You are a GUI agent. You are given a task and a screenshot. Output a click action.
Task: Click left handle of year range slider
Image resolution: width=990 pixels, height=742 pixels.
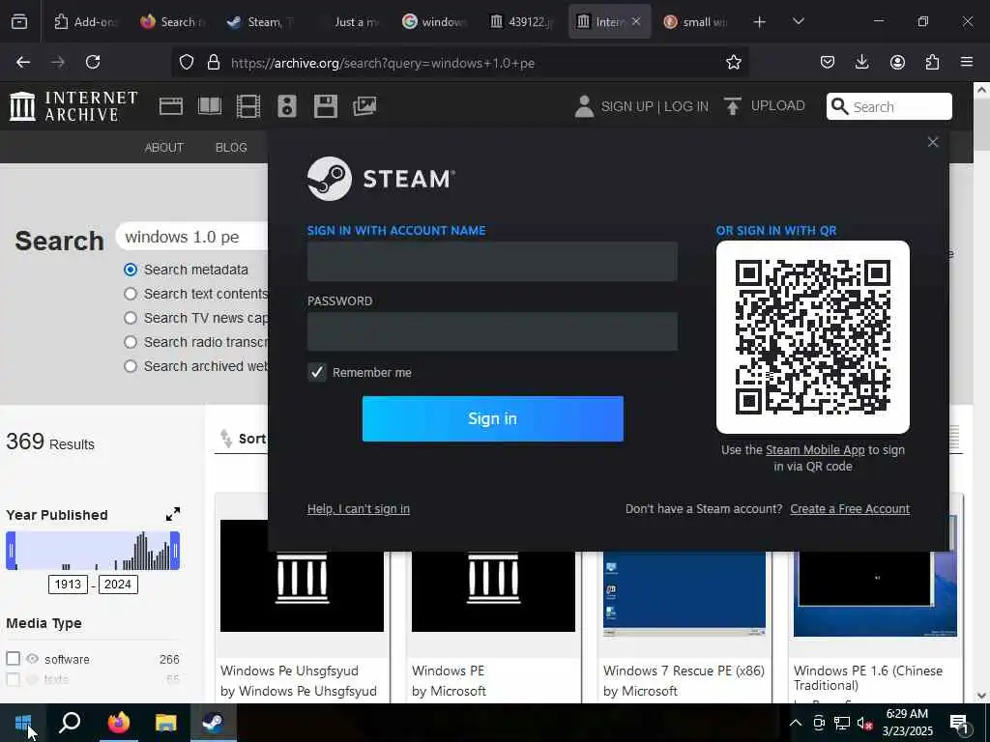[x=11, y=550]
